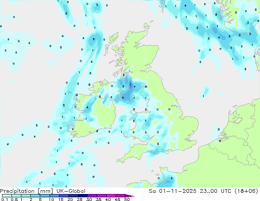Click the '15' legend scale value
This screenshot has width=260, height=201.
pos(61,199)
